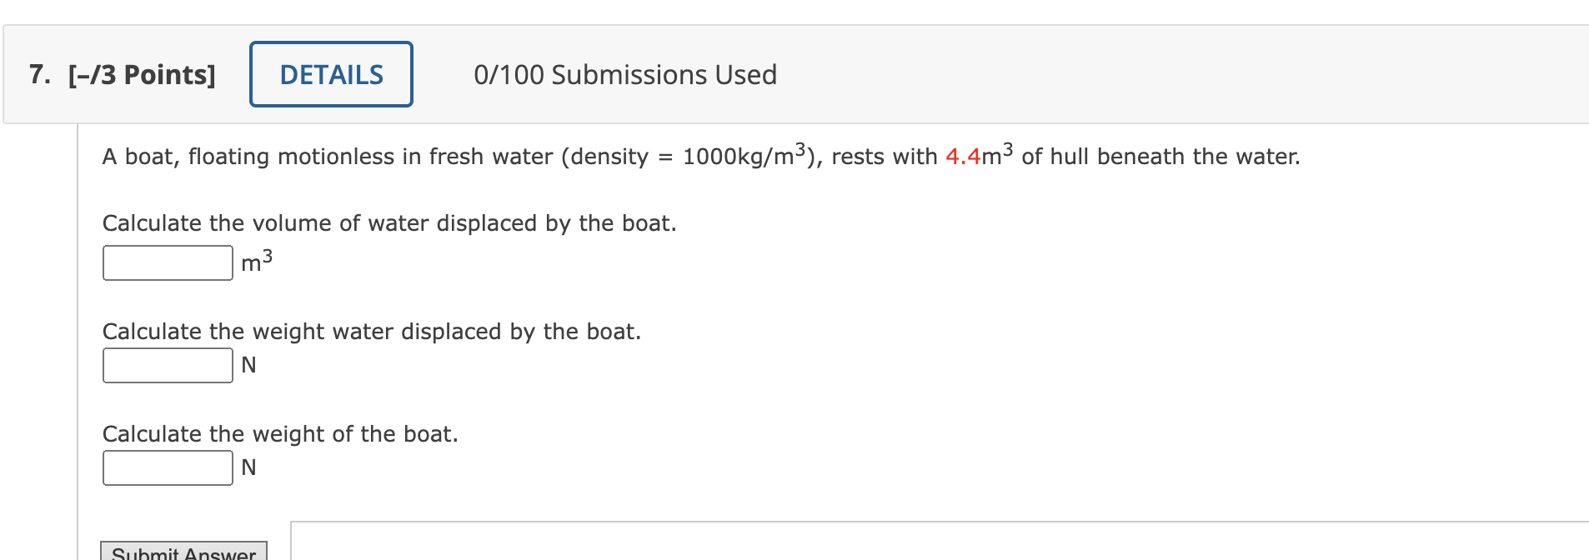Click the [-/3 Points] label

(141, 74)
